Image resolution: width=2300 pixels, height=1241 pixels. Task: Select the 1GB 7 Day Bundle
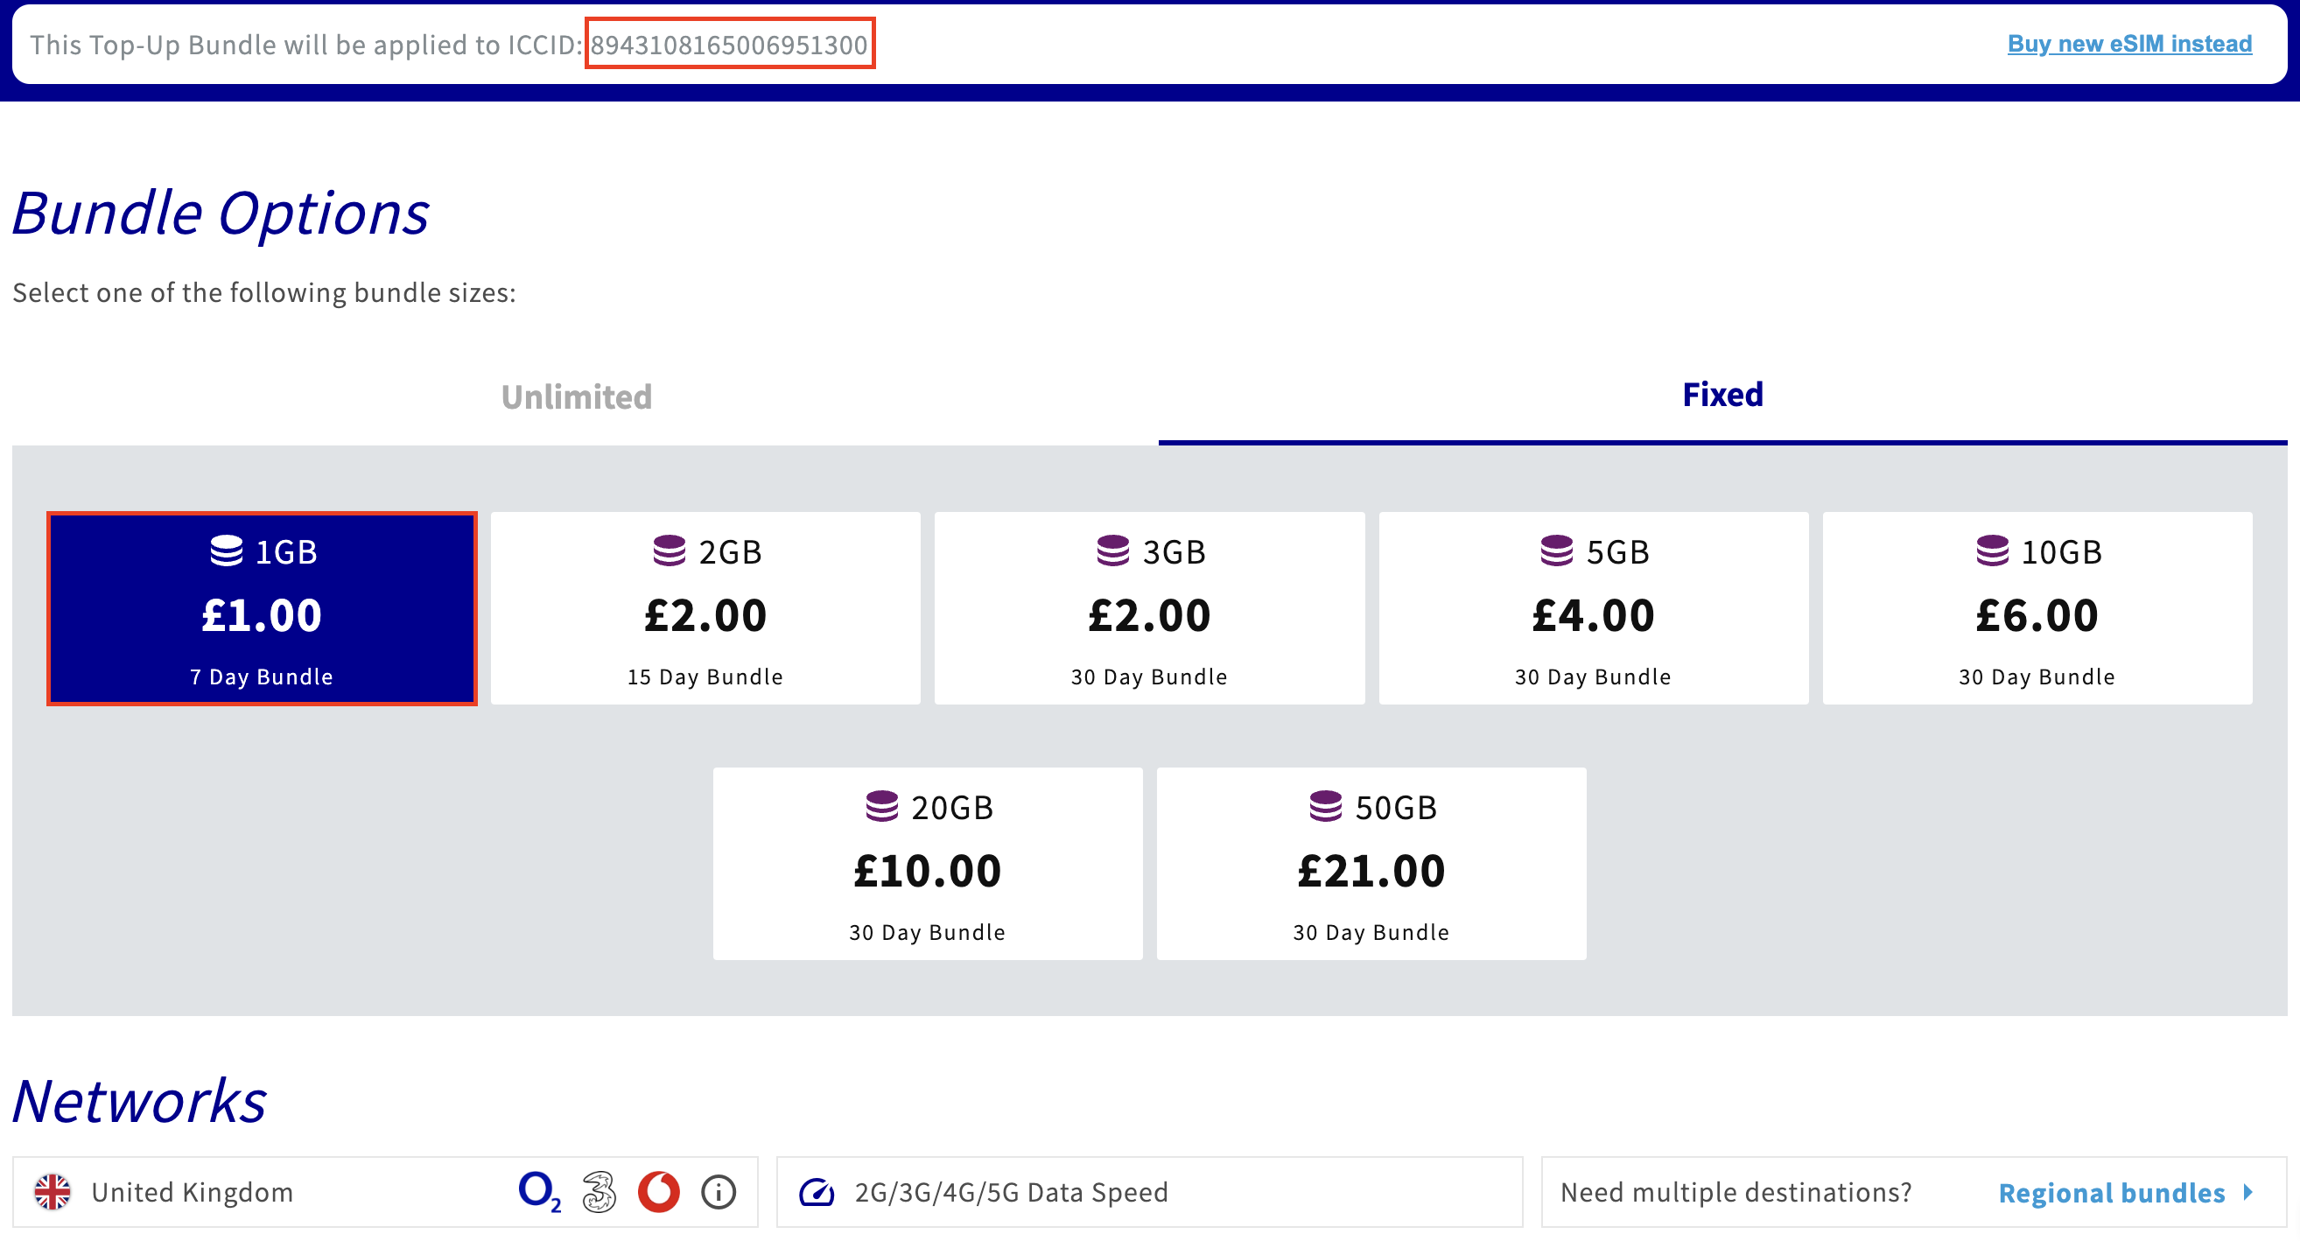coord(262,609)
